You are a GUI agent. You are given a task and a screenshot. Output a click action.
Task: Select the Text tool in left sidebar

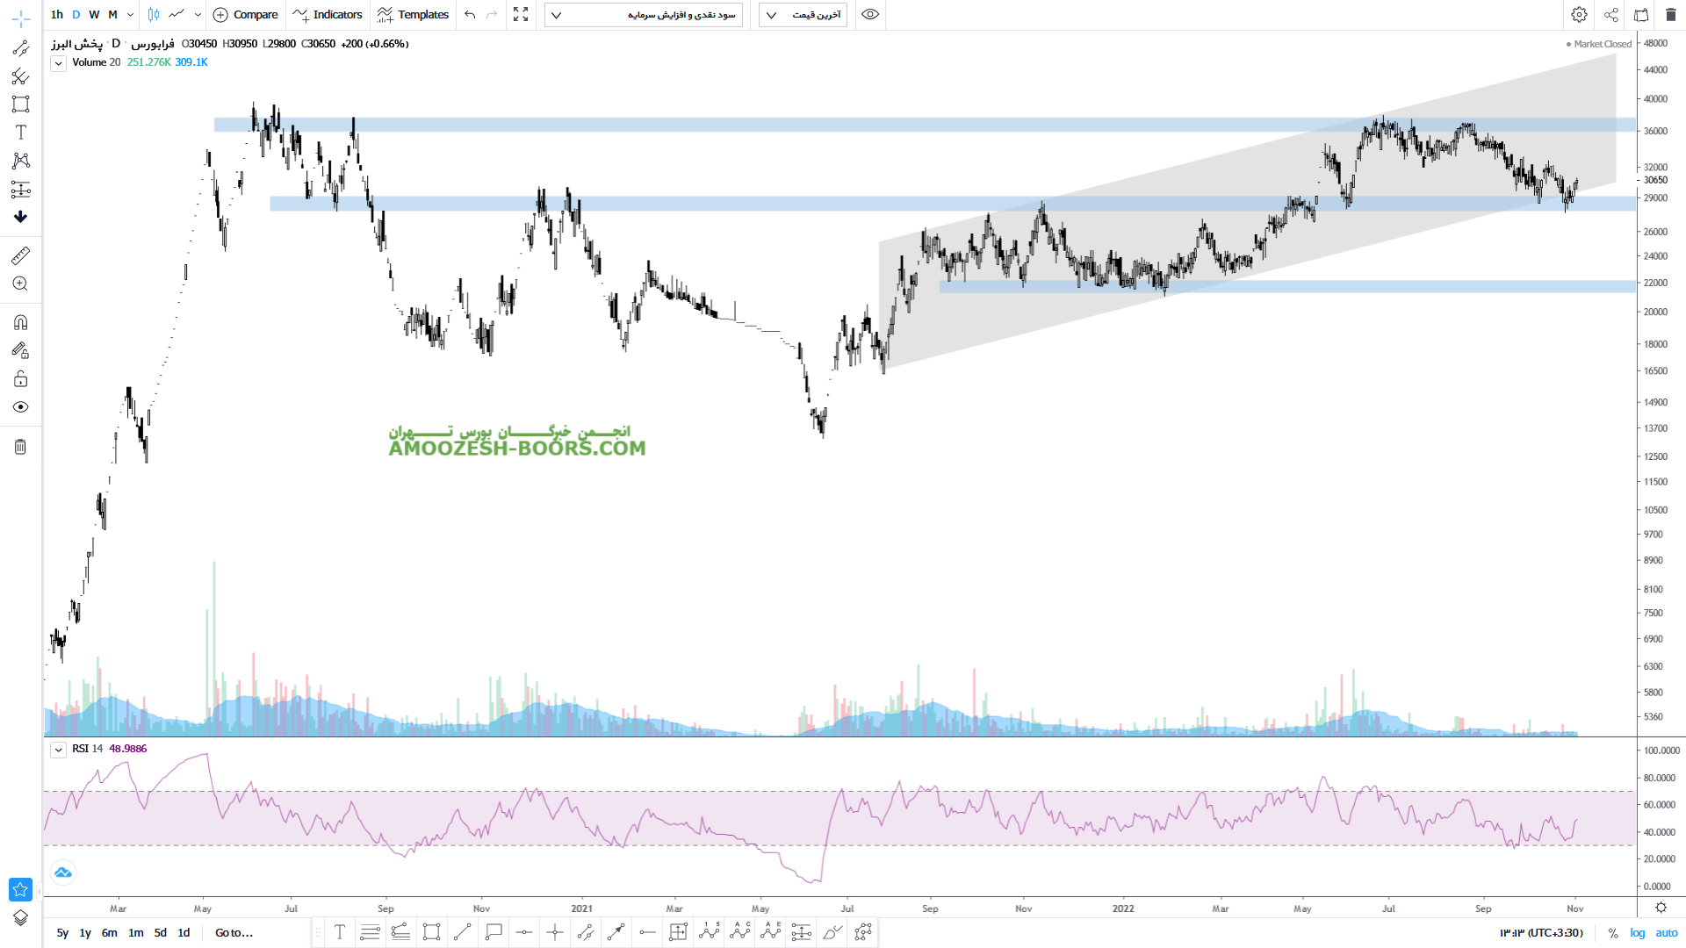[21, 133]
